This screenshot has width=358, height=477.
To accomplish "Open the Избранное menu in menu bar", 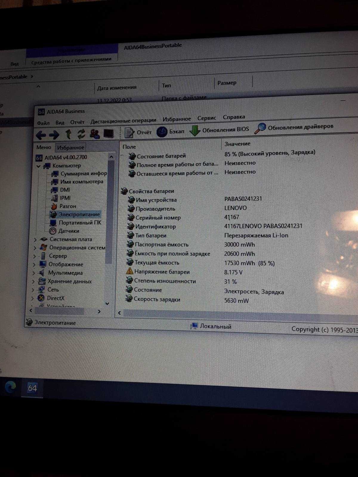I will click(177, 119).
